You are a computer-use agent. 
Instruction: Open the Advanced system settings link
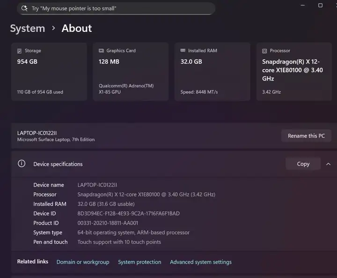coord(201,262)
